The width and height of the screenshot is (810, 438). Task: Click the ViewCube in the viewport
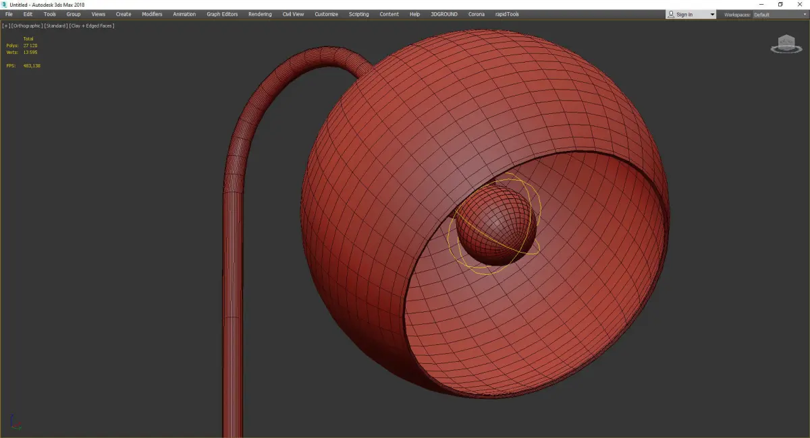[785, 44]
